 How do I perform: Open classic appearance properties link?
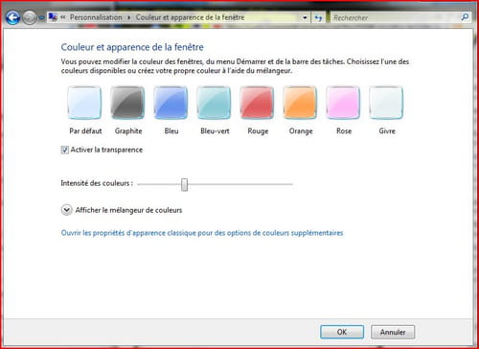[x=202, y=233]
